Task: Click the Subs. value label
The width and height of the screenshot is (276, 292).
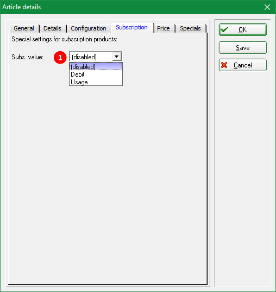Action: coord(27,57)
